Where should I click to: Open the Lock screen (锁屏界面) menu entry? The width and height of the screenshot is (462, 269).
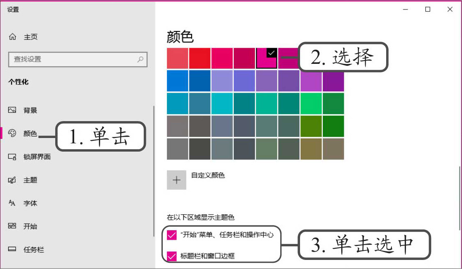pos(37,157)
